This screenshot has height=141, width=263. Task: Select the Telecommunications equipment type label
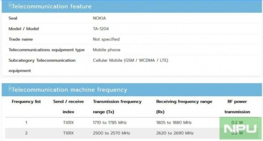(47, 50)
